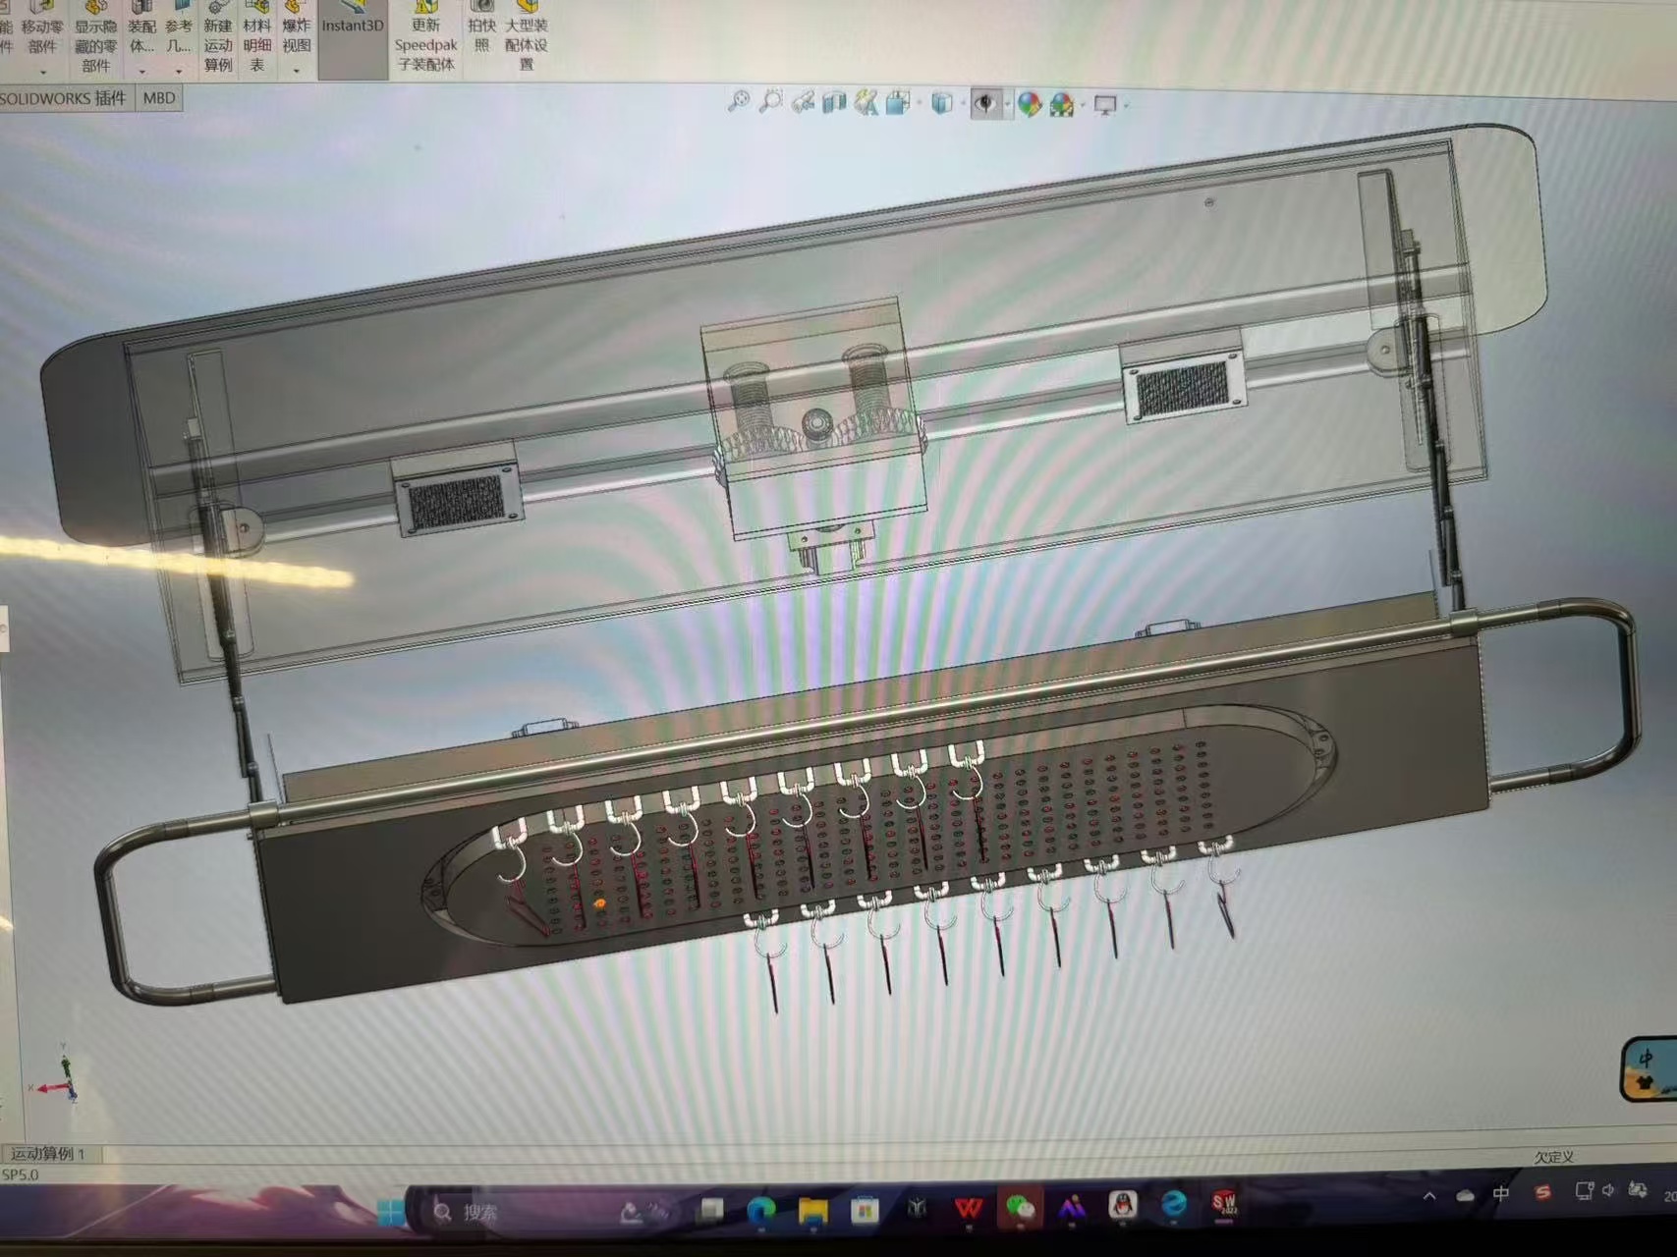Image resolution: width=1677 pixels, height=1257 pixels.
Task: Open the Windows Start menu
Action: 391,1212
